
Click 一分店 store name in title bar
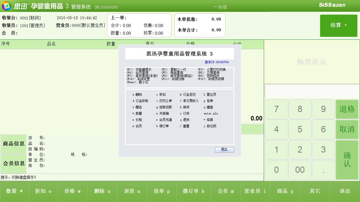[x=220, y=7]
